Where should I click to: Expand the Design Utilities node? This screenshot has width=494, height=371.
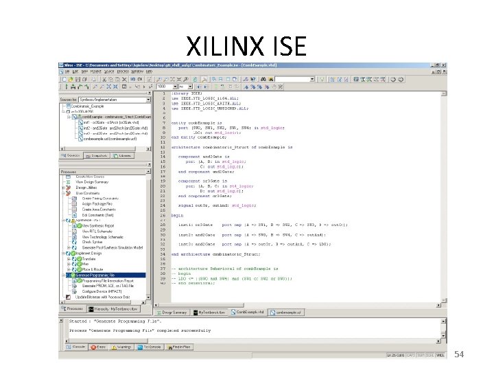63,188
